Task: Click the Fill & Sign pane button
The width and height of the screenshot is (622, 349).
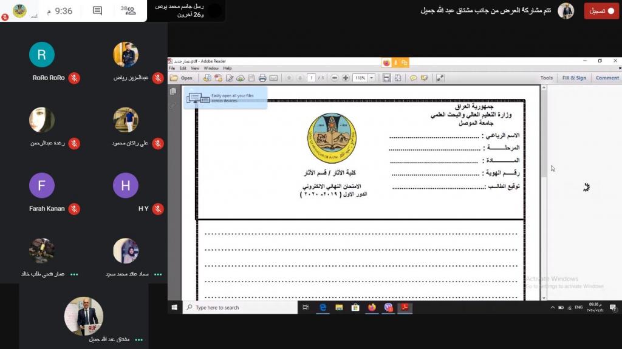Action: (574, 78)
